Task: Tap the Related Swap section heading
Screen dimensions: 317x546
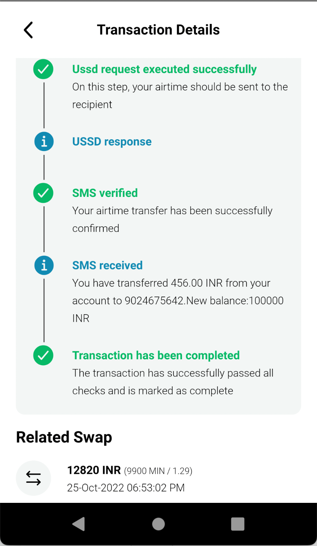Action: (64, 437)
